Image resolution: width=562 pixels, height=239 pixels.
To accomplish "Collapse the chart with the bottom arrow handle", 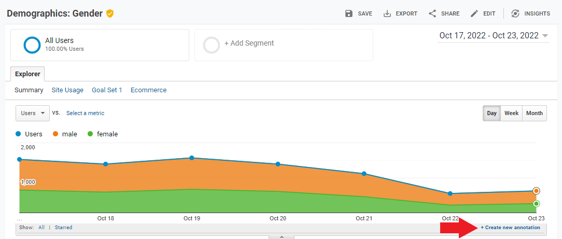I will click(282, 237).
